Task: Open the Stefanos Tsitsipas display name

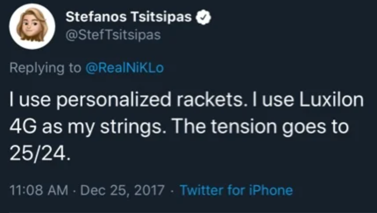Action: tap(129, 17)
